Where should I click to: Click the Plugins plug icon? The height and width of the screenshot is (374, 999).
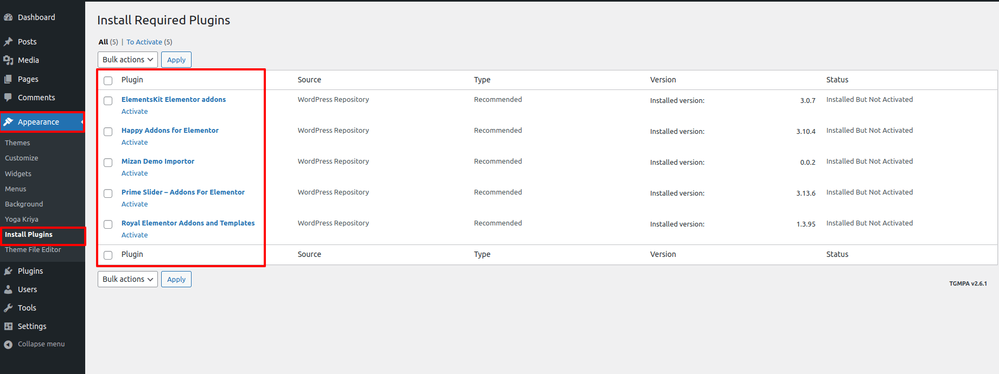(x=8, y=271)
